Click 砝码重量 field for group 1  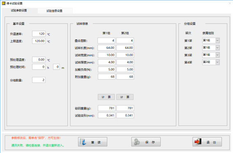(106, 108)
